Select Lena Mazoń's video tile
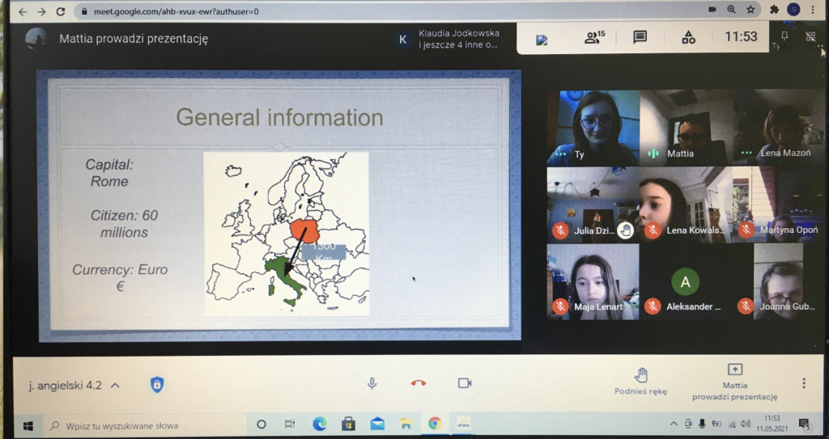829x439 pixels. tap(778, 127)
